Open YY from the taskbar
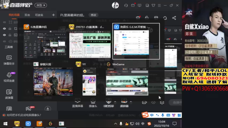This screenshot has width=228, height=128. click(17, 124)
